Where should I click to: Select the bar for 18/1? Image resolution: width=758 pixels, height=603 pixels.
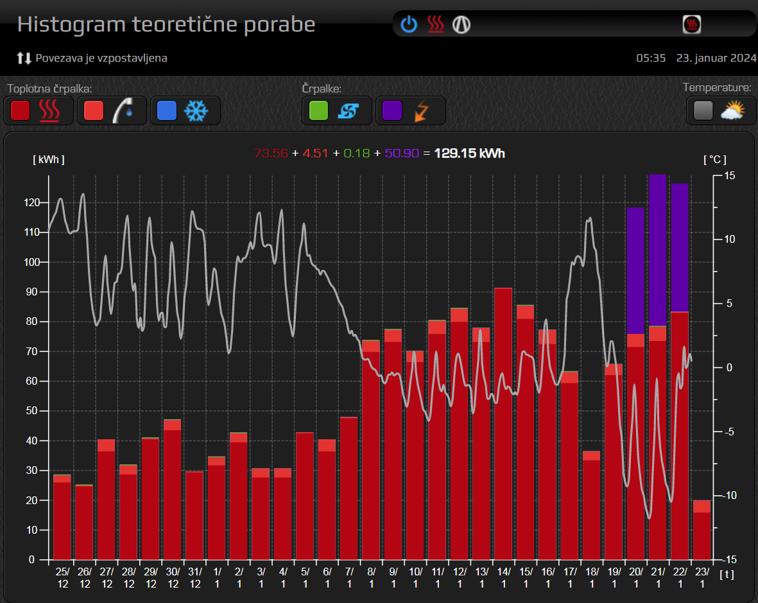click(x=591, y=505)
